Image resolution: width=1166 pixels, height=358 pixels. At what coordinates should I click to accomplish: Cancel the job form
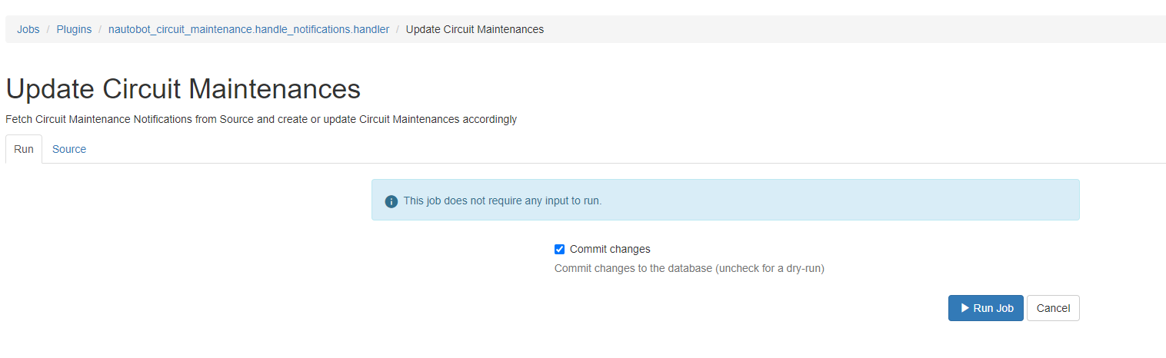tap(1053, 308)
